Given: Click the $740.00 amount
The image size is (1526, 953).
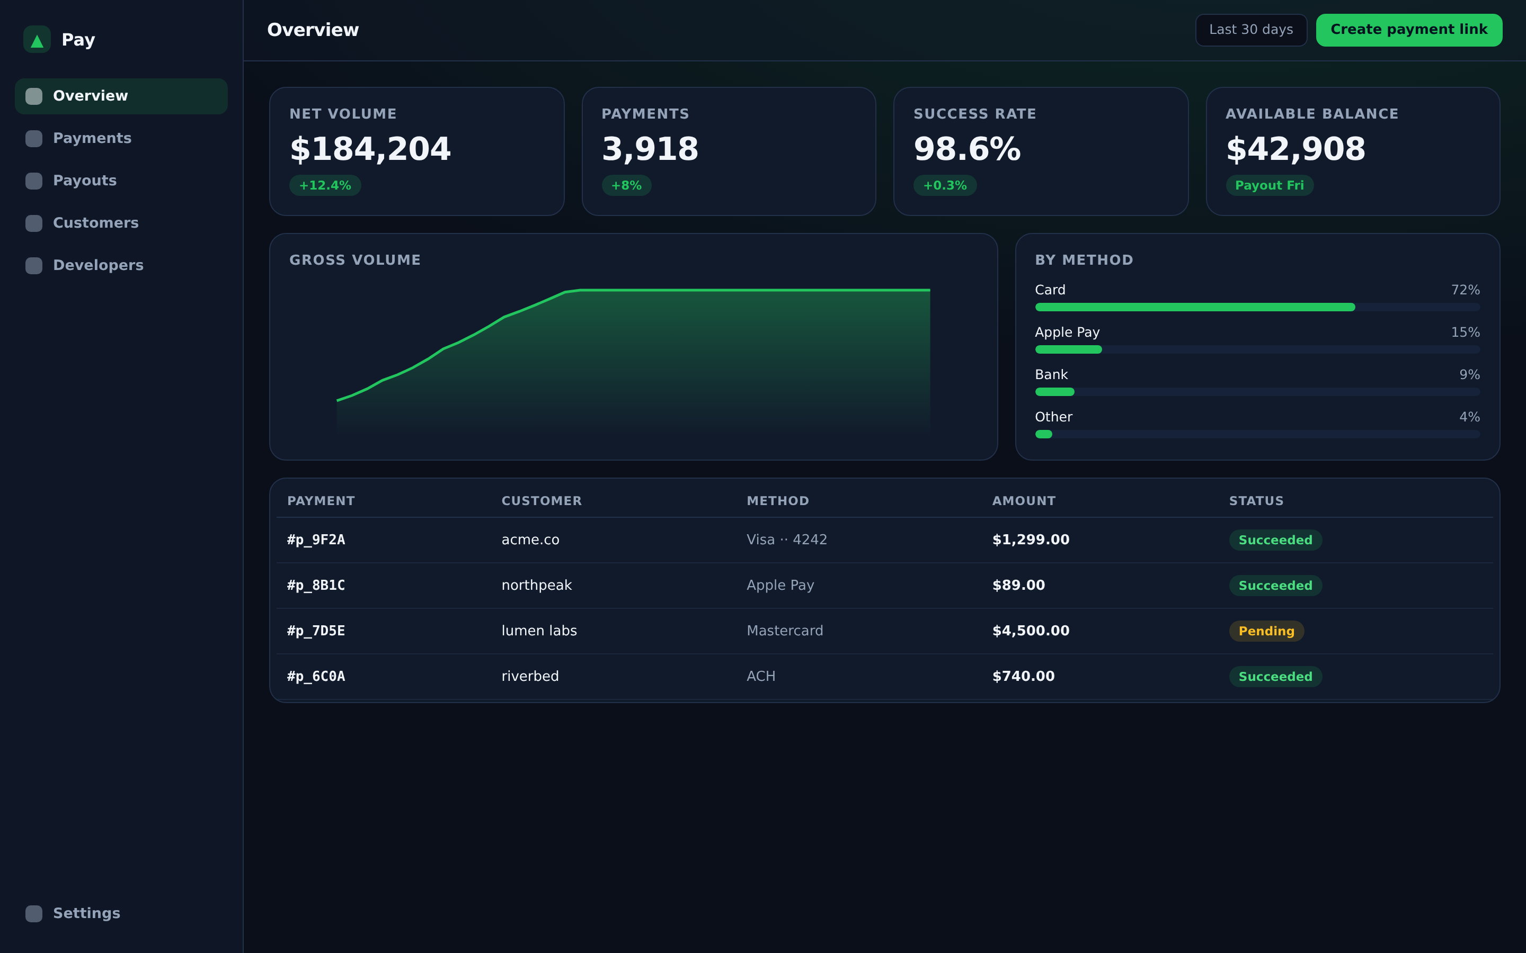Looking at the screenshot, I should 1024,676.
